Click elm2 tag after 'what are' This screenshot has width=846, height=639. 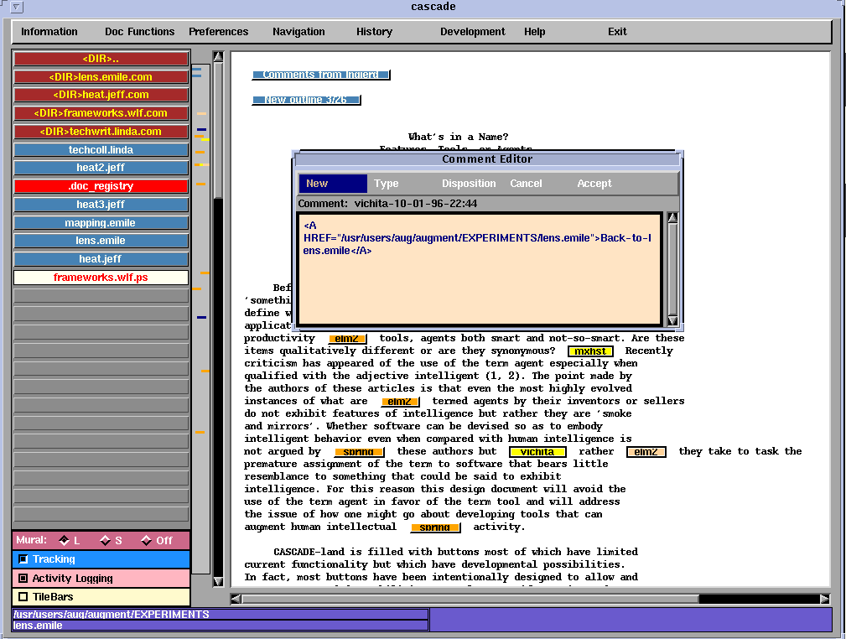coord(400,402)
